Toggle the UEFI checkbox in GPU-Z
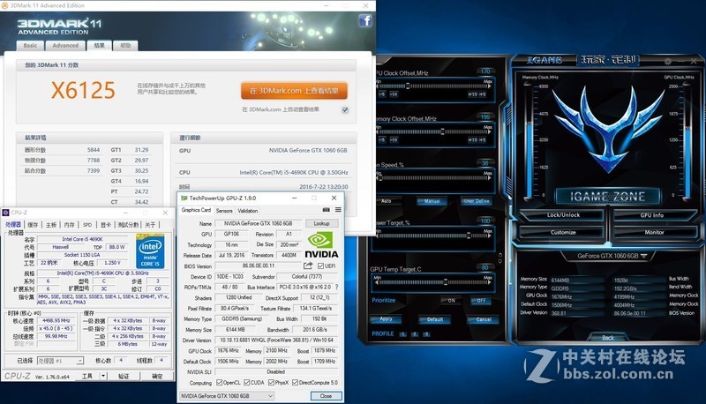The width and height of the screenshot is (706, 404). (320, 266)
